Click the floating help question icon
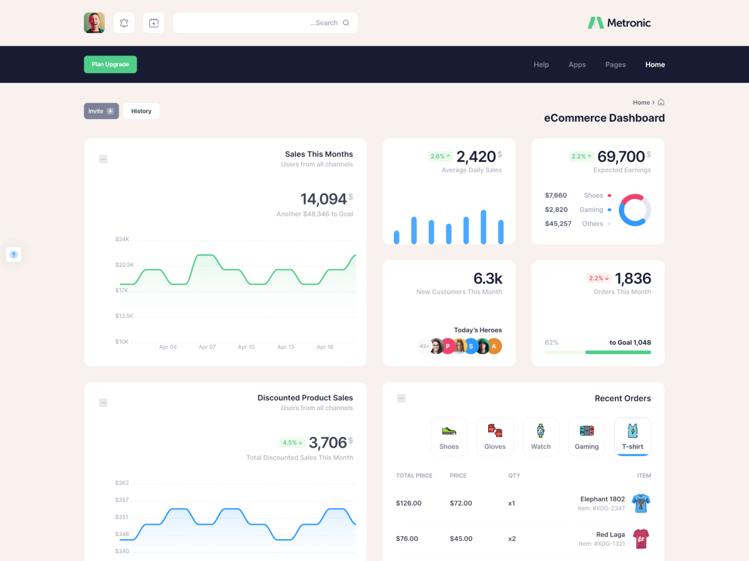Screen dimensions: 749x561 [x=14, y=254]
